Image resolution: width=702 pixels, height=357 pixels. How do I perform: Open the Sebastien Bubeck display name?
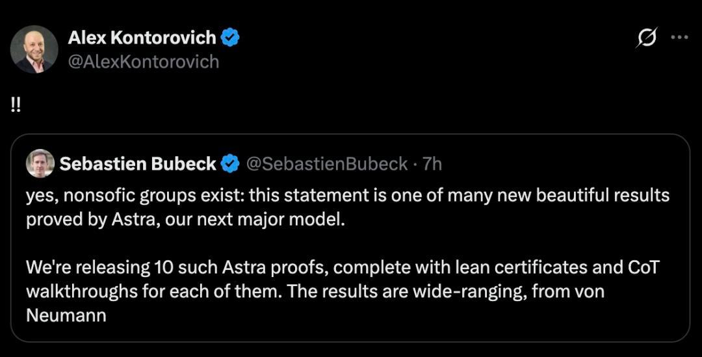(x=138, y=164)
